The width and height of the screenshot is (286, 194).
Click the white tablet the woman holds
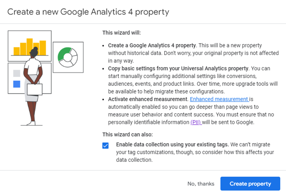(x=35, y=89)
